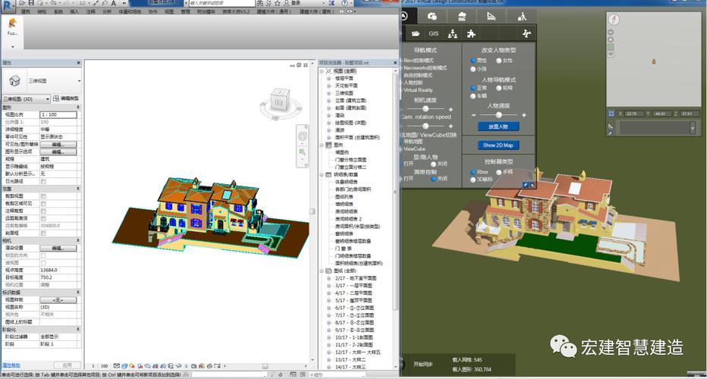Image resolution: width=707 pixels, height=379 pixels.
Task: Expand the 立面 (建筑立面) tree node
Action: pos(328,100)
